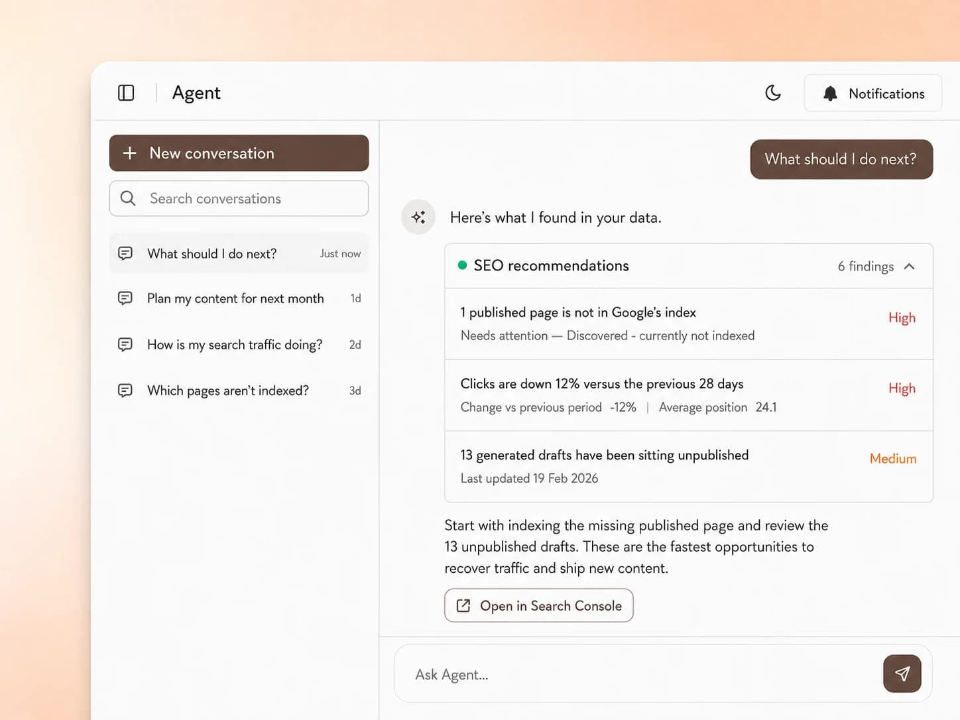The image size is (960, 720).
Task: Click chat icon beside 'Plan my content'
Action: (x=125, y=298)
